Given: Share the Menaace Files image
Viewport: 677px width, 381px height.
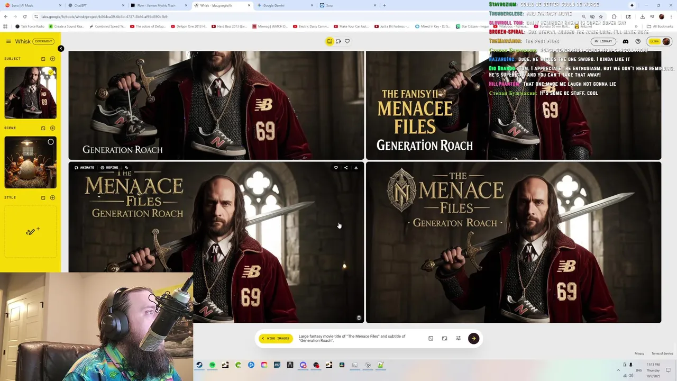Looking at the screenshot, I should (346, 168).
